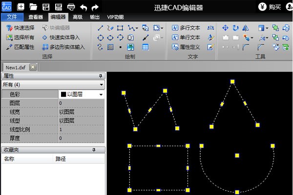The height and width of the screenshot is (195, 293).
Task: Open the 色彩 color dropdown arrow
Action: (101, 94)
